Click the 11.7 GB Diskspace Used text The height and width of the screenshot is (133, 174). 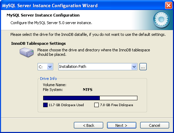(x=66, y=105)
